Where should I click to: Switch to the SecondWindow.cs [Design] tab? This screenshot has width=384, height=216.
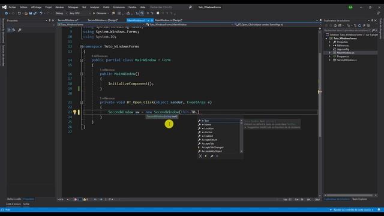[103, 20]
